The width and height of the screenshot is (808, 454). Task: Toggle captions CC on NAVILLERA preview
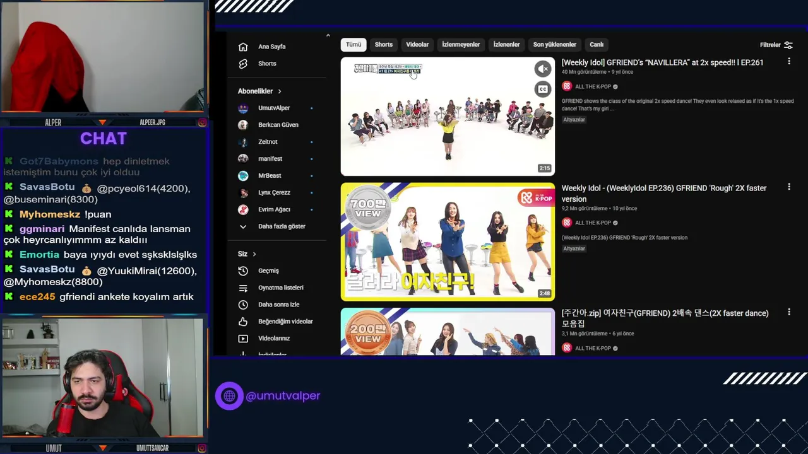[x=543, y=89]
